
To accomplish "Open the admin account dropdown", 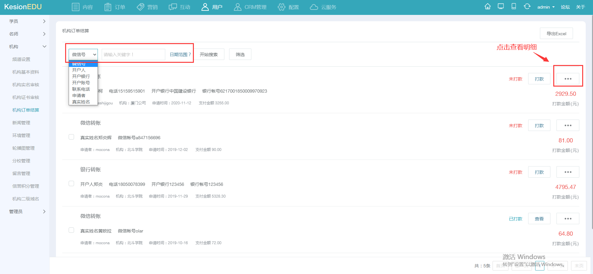I will (546, 7).
